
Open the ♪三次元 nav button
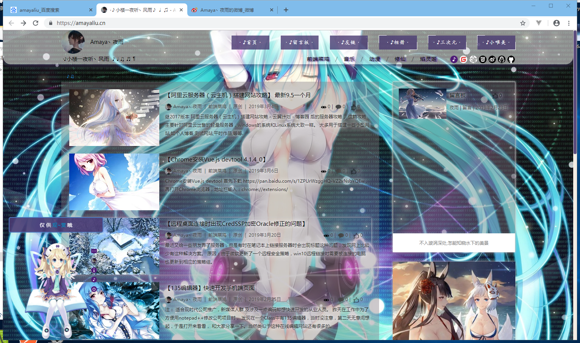(x=447, y=42)
